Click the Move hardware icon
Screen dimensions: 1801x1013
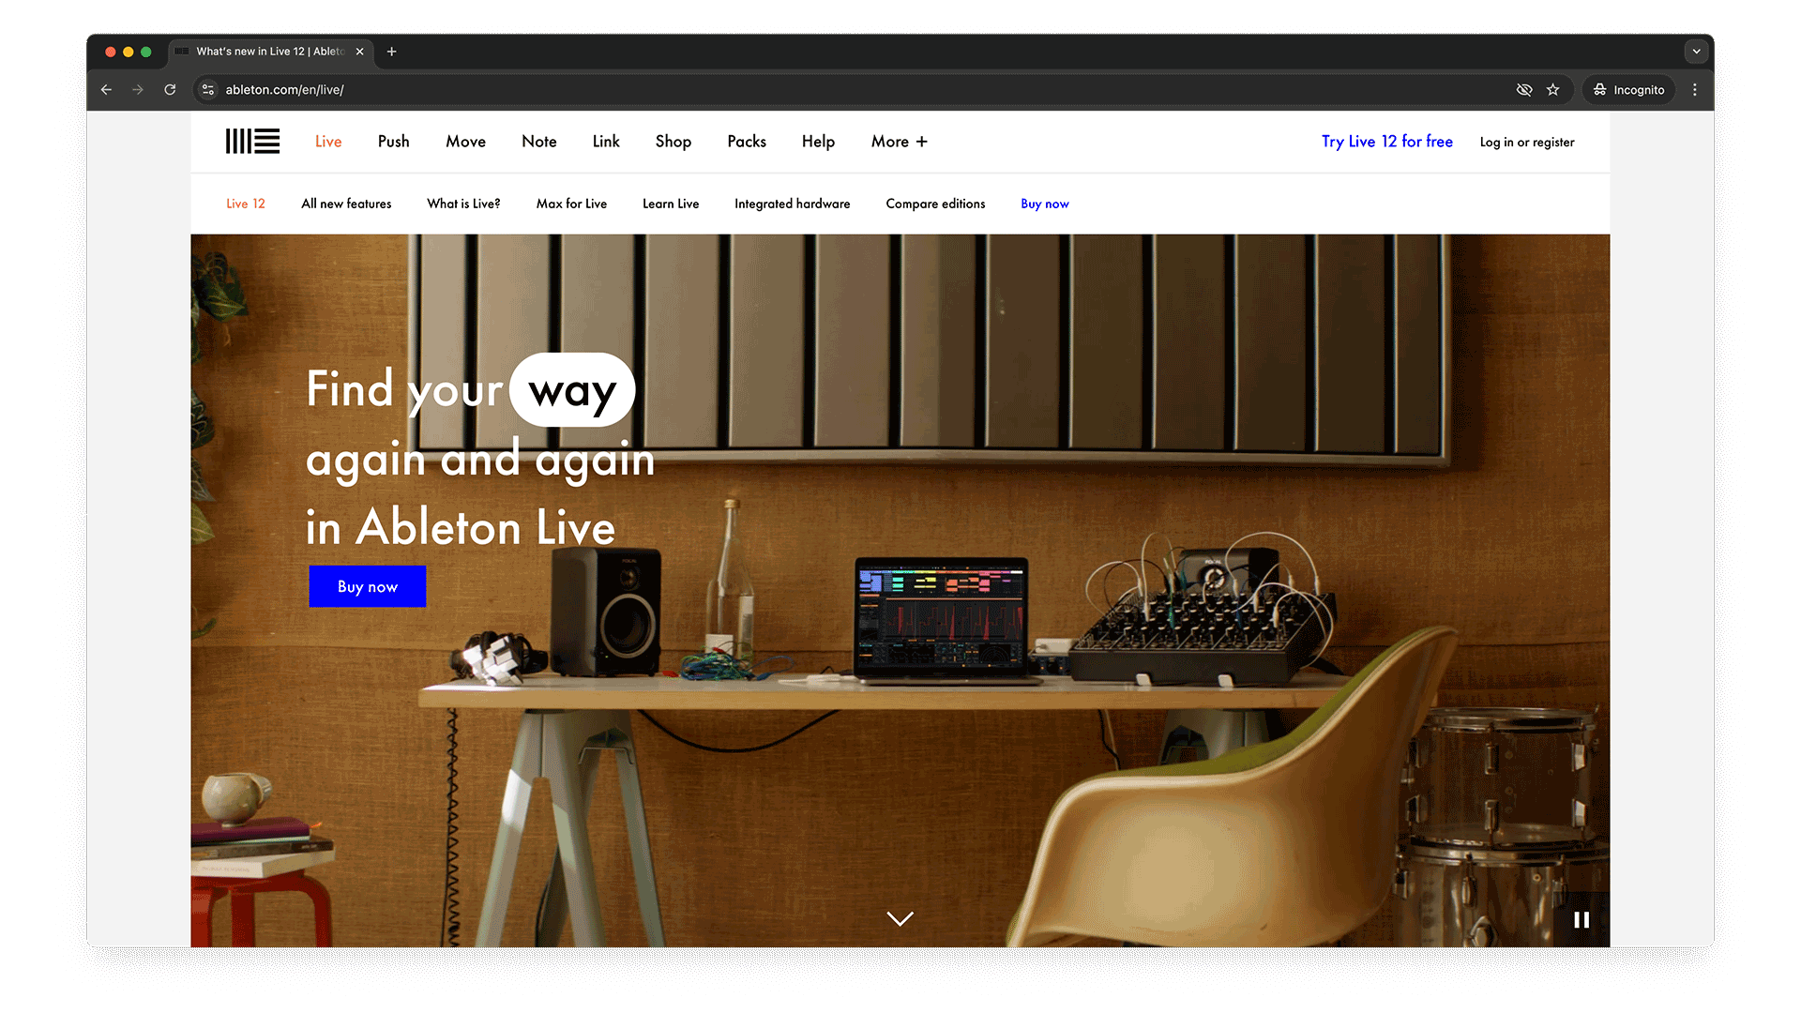(464, 141)
